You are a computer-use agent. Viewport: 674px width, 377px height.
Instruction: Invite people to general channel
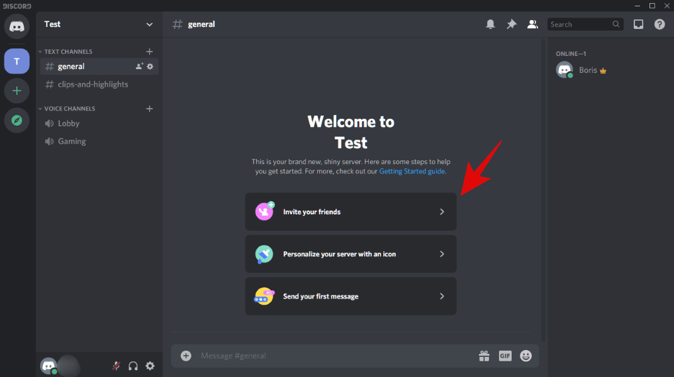[139, 67]
